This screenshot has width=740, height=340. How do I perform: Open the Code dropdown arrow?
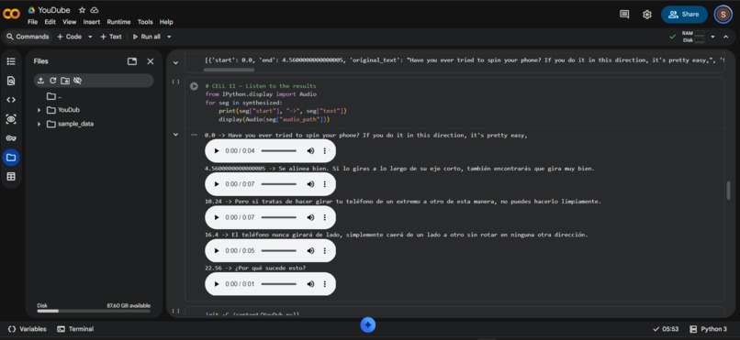click(90, 37)
